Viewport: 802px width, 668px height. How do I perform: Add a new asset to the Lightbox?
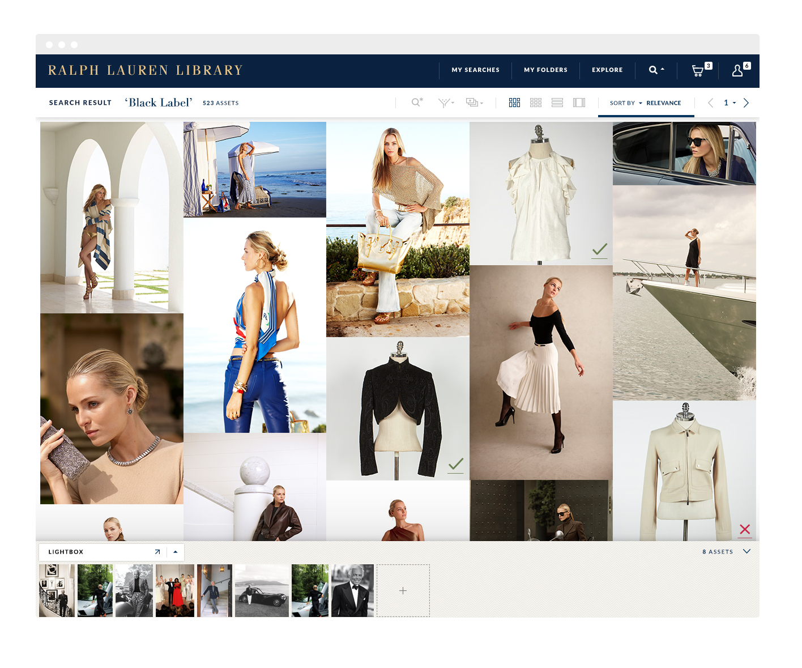[403, 590]
